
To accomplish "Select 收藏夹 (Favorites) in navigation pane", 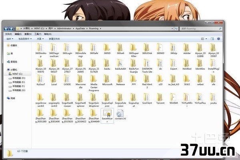I will 12,45.
